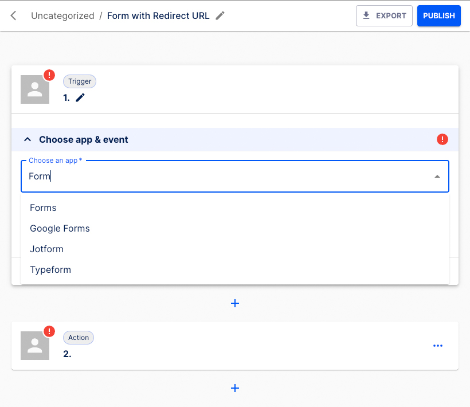Collapse the Choose app & event section
The height and width of the screenshot is (407, 470).
[28, 139]
